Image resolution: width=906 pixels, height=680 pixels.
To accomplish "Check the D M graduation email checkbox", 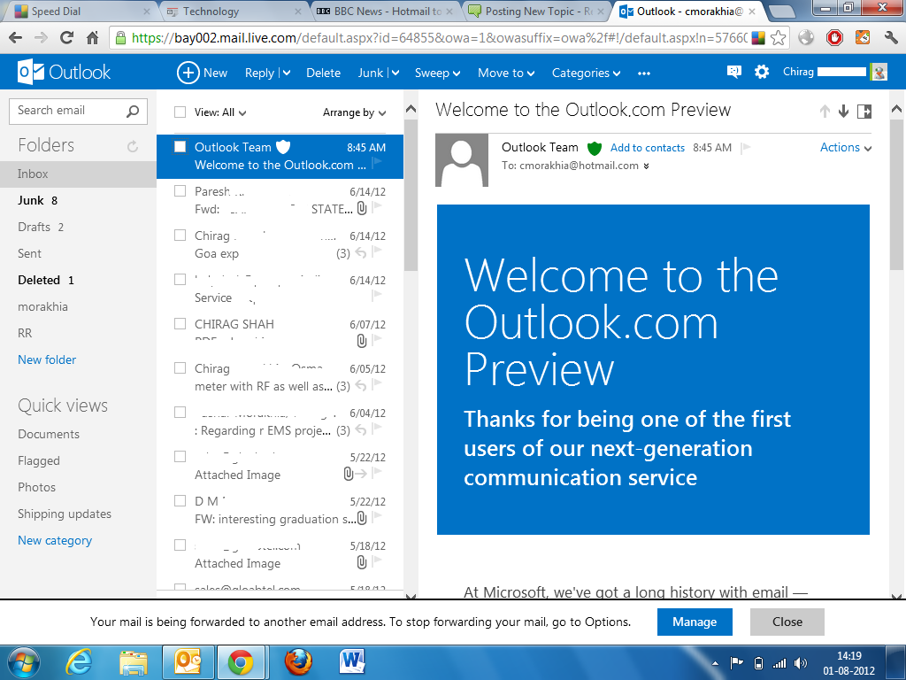I will [180, 501].
